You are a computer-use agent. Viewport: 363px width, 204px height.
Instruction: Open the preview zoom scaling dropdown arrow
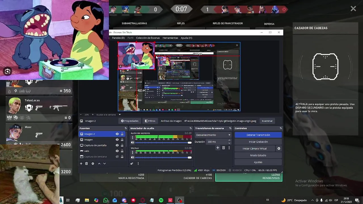[120, 114]
